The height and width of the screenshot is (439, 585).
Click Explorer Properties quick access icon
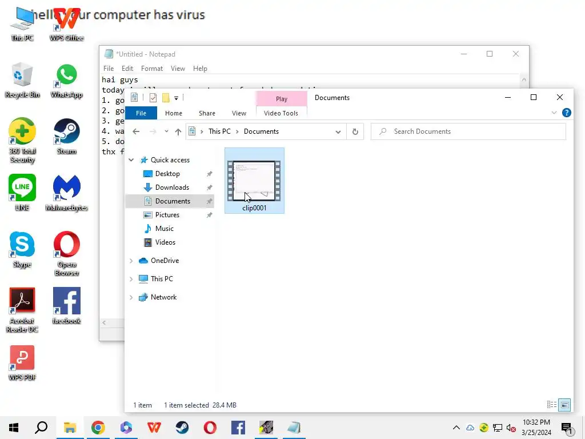[x=153, y=98]
